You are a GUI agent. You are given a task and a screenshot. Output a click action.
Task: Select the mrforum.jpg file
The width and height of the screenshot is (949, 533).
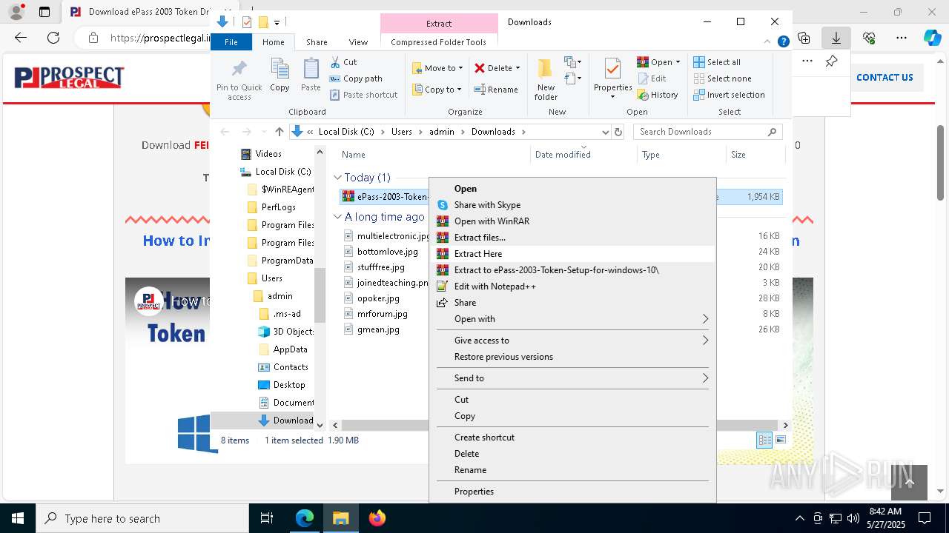point(382,314)
